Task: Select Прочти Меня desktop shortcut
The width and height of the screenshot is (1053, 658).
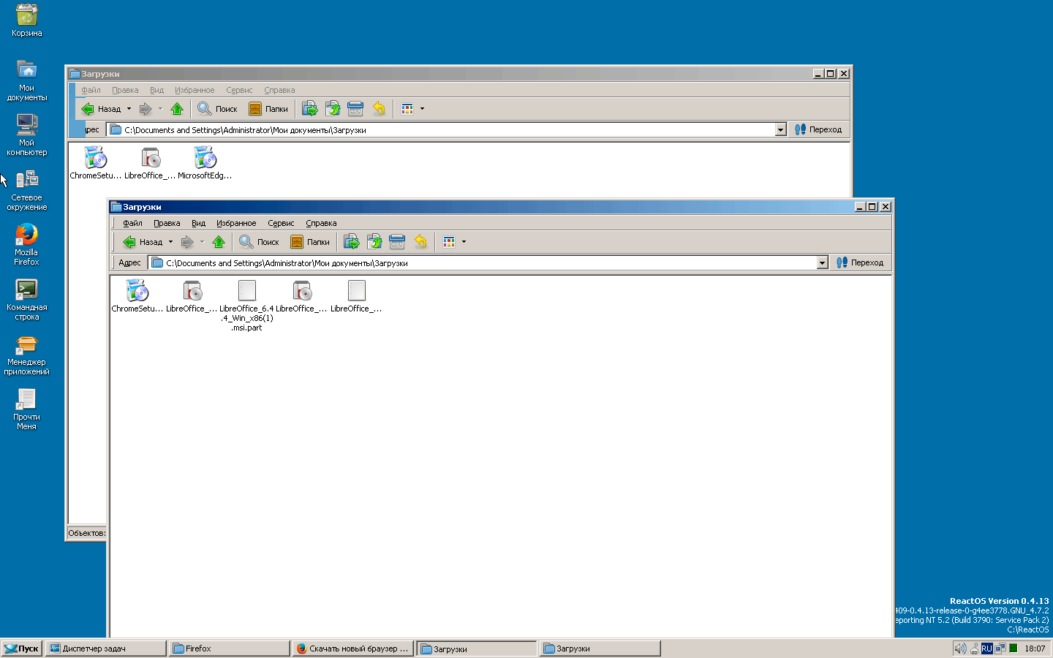Action: tap(26, 409)
